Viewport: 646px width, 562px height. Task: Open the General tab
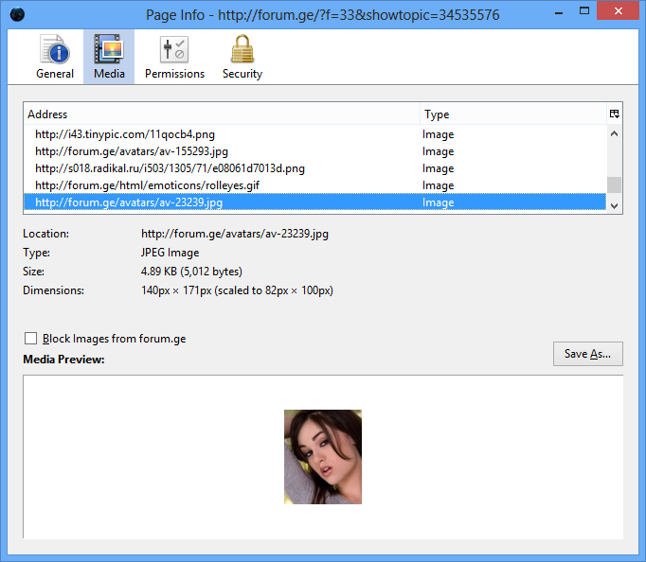pos(55,57)
